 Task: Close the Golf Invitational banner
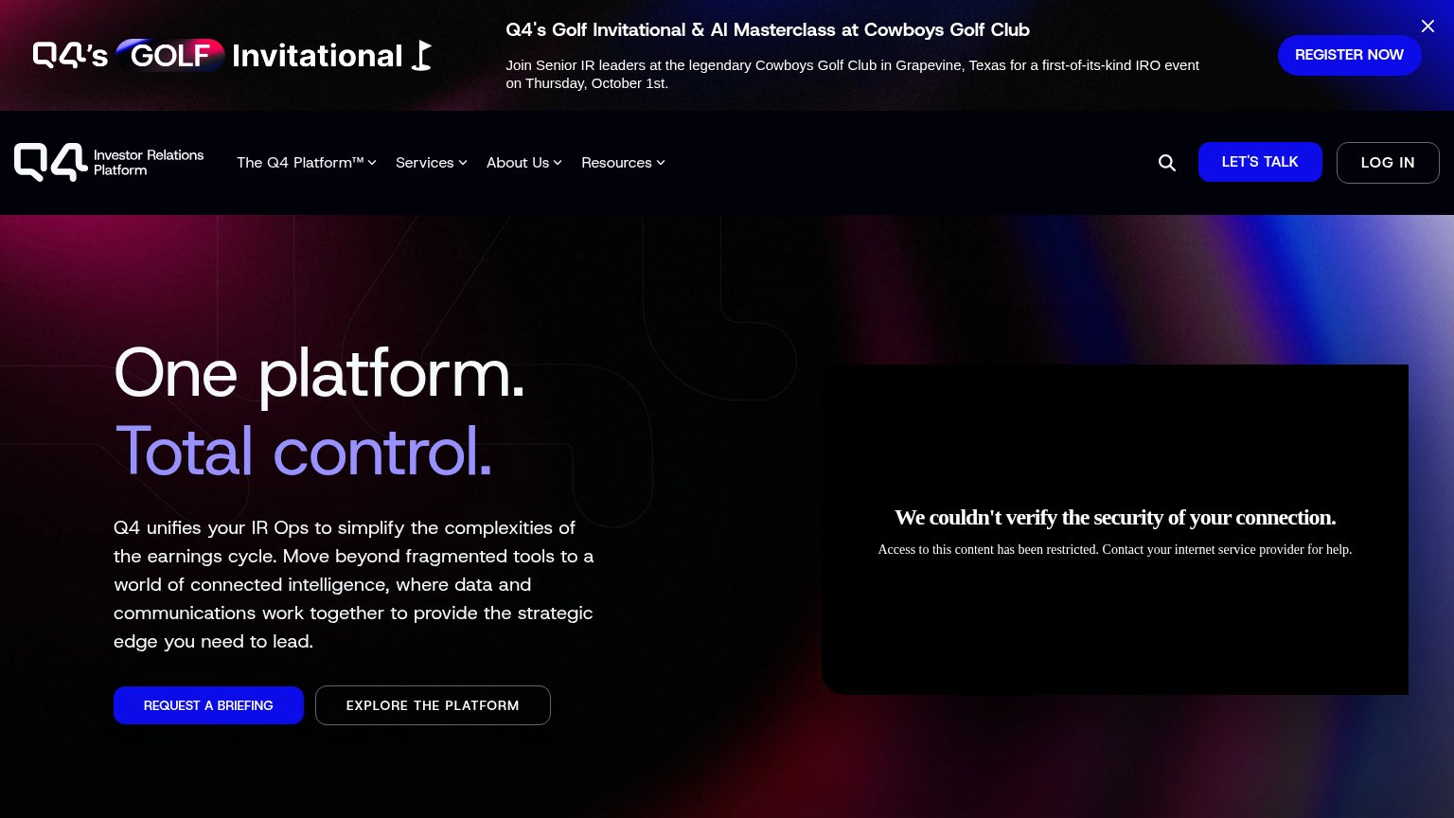tap(1427, 27)
